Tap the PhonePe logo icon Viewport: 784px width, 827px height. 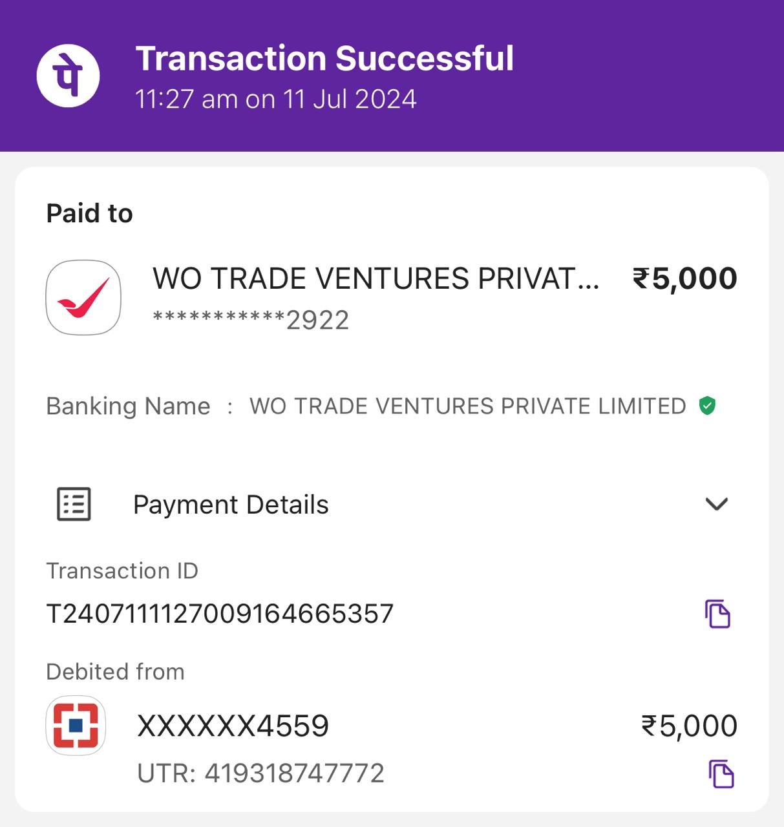click(x=68, y=76)
